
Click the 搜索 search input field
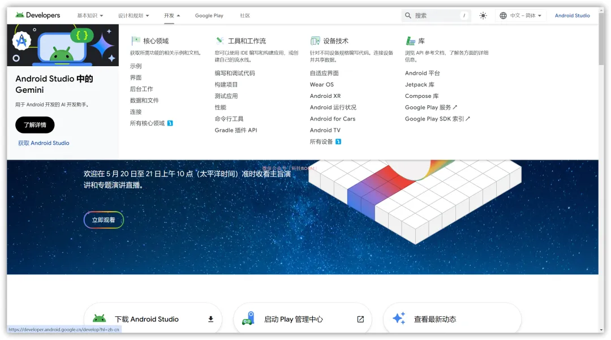[x=436, y=16]
